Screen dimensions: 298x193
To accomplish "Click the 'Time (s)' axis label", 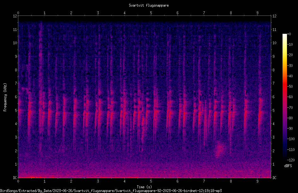I will coord(144,187).
